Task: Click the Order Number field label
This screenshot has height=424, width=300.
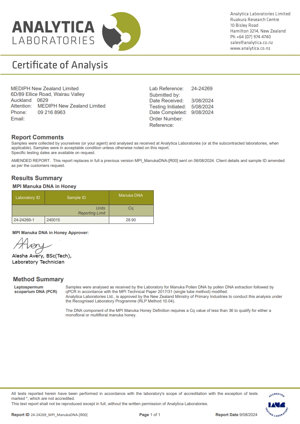Action: (x=166, y=119)
